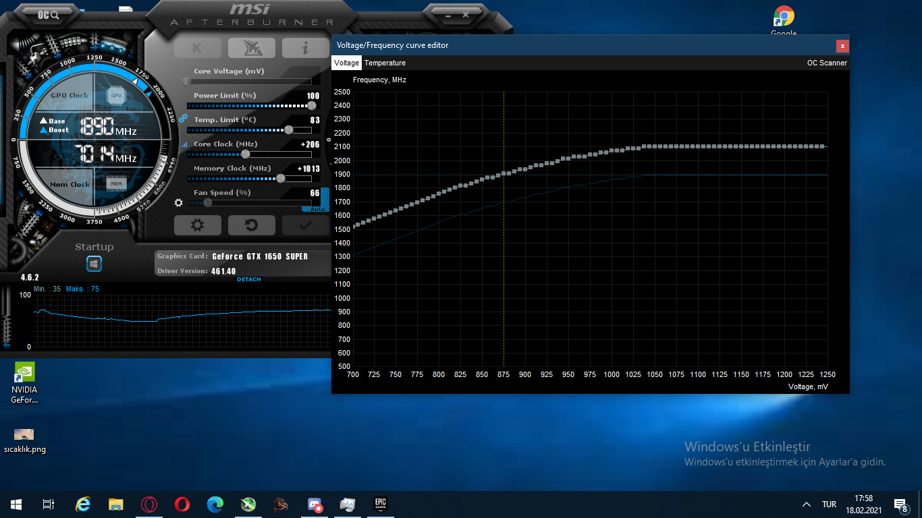Click the fan speed gear icon
The width and height of the screenshot is (922, 518).
tap(179, 202)
